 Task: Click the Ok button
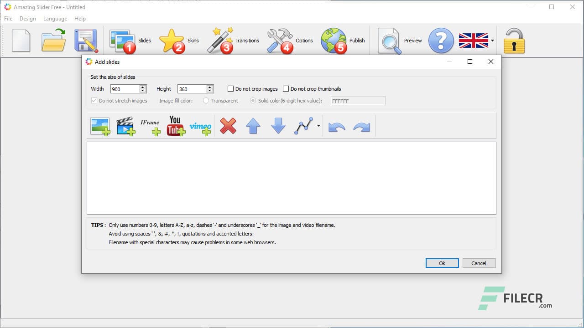(442, 263)
